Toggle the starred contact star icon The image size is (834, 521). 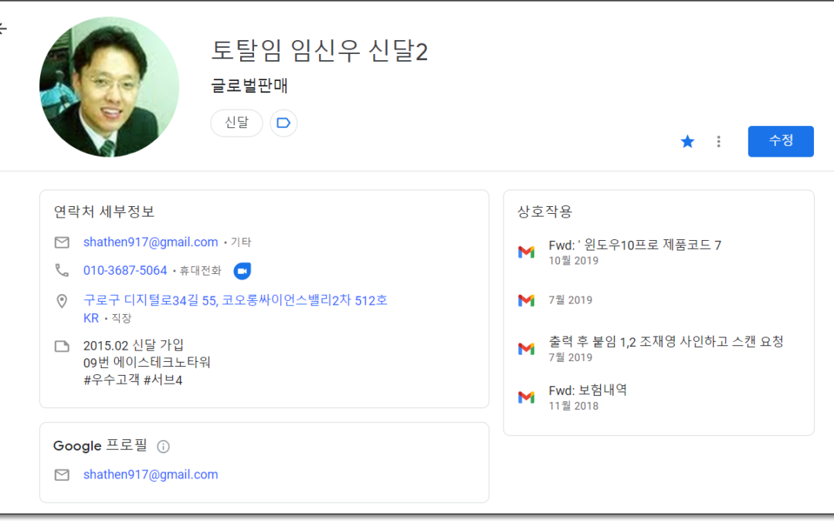(687, 141)
